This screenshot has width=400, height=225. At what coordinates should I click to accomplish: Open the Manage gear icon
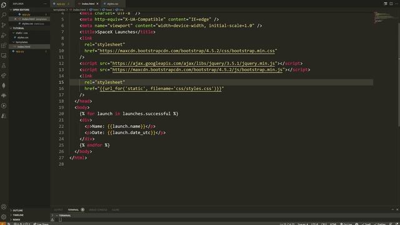pyautogui.click(x=4, y=217)
